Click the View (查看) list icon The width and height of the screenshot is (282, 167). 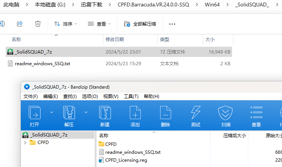click(256, 113)
